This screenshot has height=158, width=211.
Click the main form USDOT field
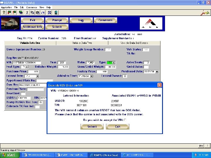coord(24,98)
